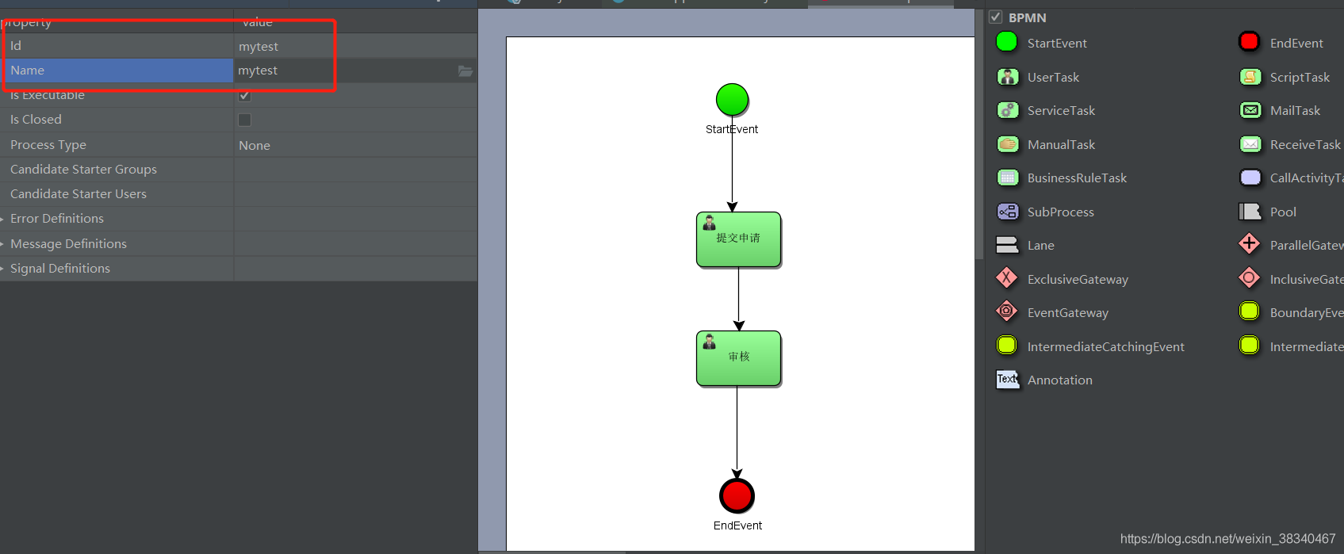Screen dimensions: 1344x554
Task: Choose the EventGateway palette icon
Action: click(1006, 311)
